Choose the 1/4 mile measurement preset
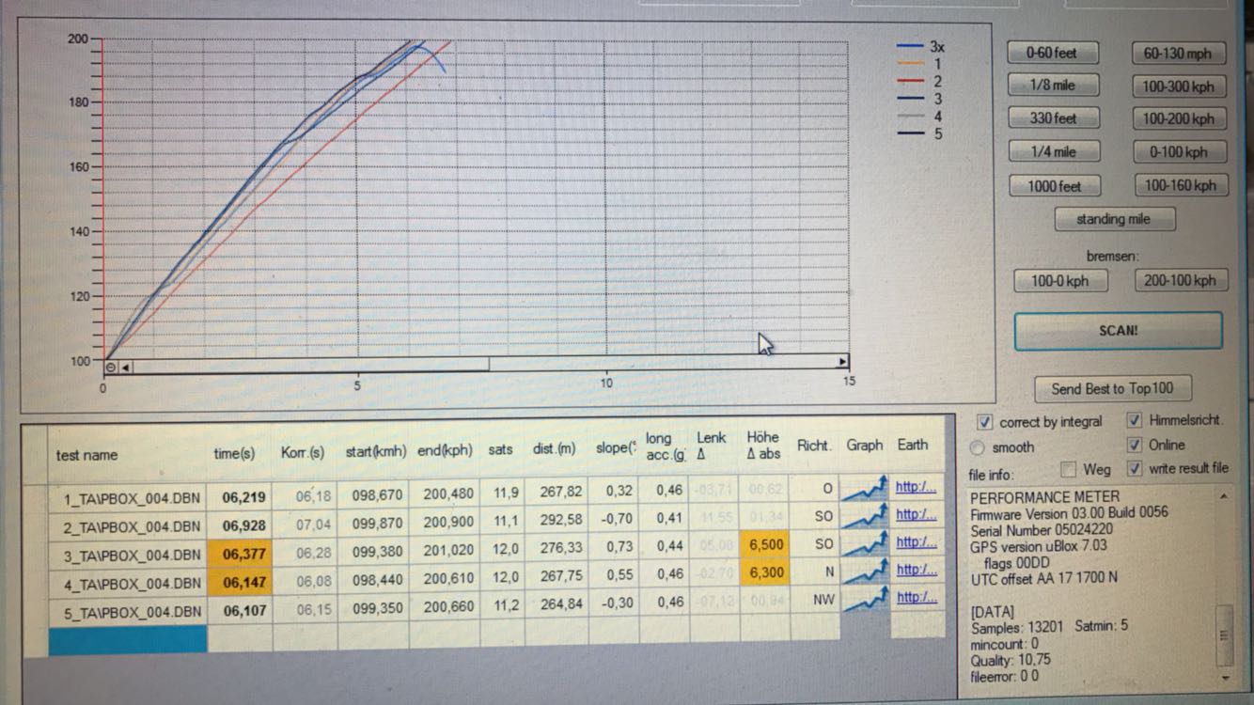This screenshot has height=705, width=1254. [1052, 152]
